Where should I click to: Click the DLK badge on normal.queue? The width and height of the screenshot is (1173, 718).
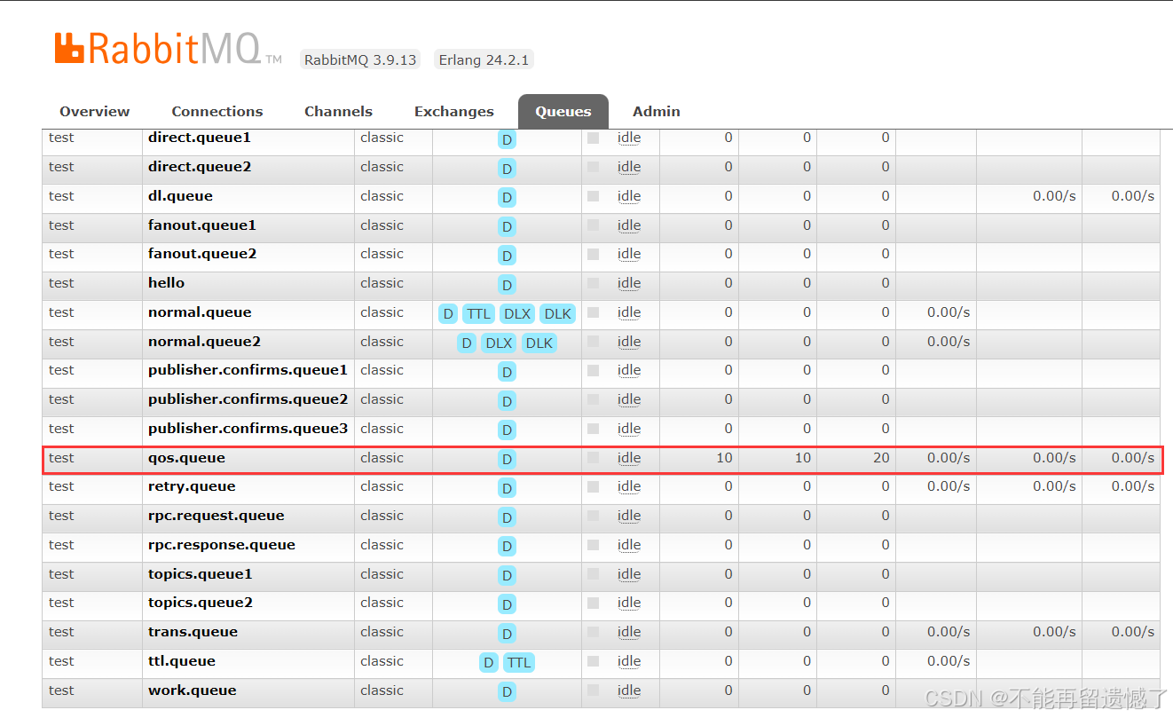558,313
